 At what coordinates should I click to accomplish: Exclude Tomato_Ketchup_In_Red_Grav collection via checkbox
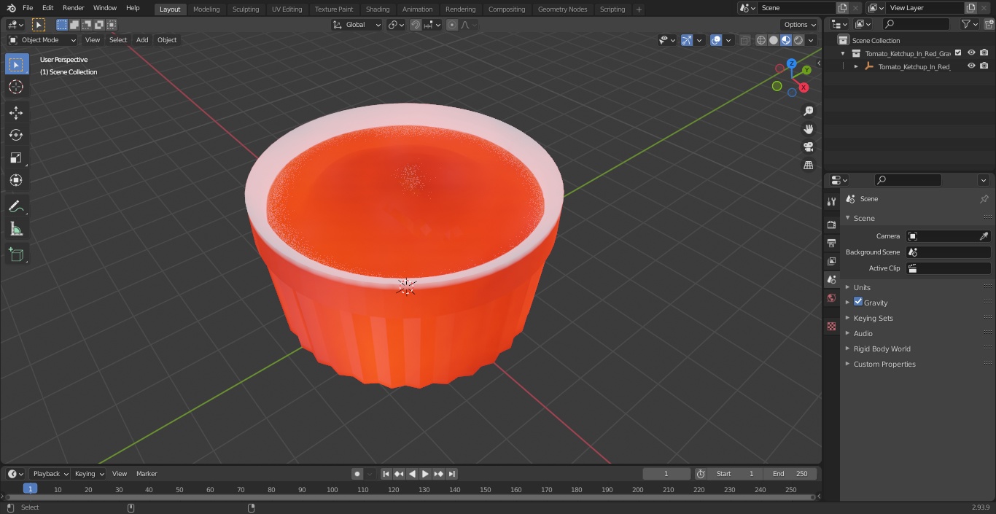(958, 52)
